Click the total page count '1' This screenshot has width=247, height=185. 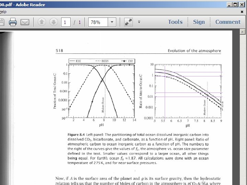(x=80, y=22)
